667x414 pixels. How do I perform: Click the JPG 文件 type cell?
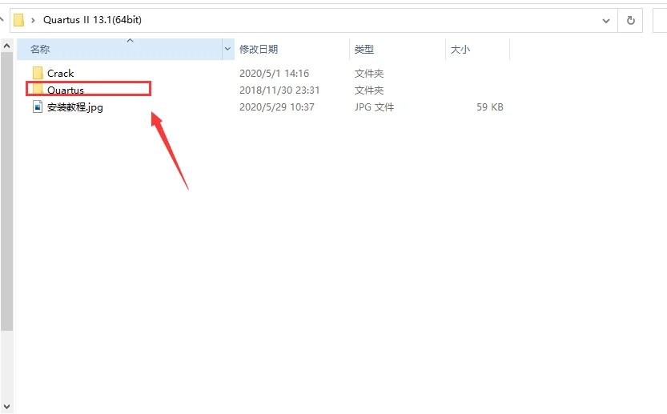coord(375,107)
